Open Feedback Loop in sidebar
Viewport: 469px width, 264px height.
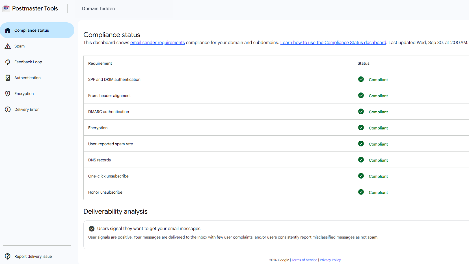[37, 62]
